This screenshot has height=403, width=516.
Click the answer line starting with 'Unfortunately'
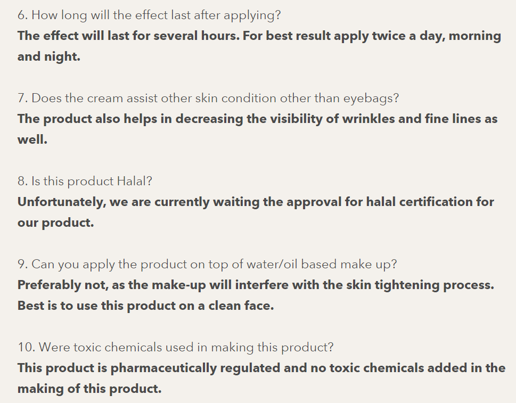[x=256, y=202]
